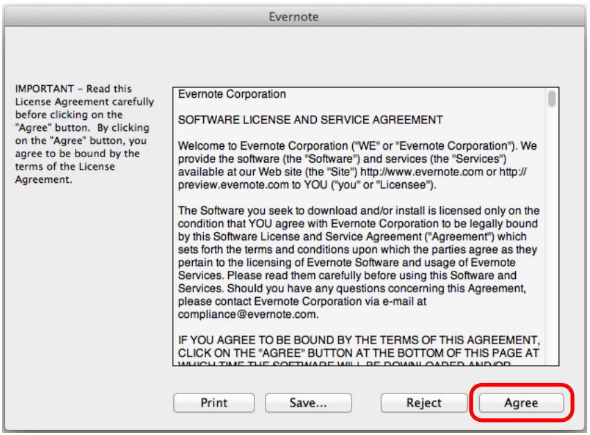This screenshot has width=590, height=435.
Task: Click 'SOFTWARE LICENSE AND SERVICE AGREEMENT' text
Action: [x=311, y=120]
